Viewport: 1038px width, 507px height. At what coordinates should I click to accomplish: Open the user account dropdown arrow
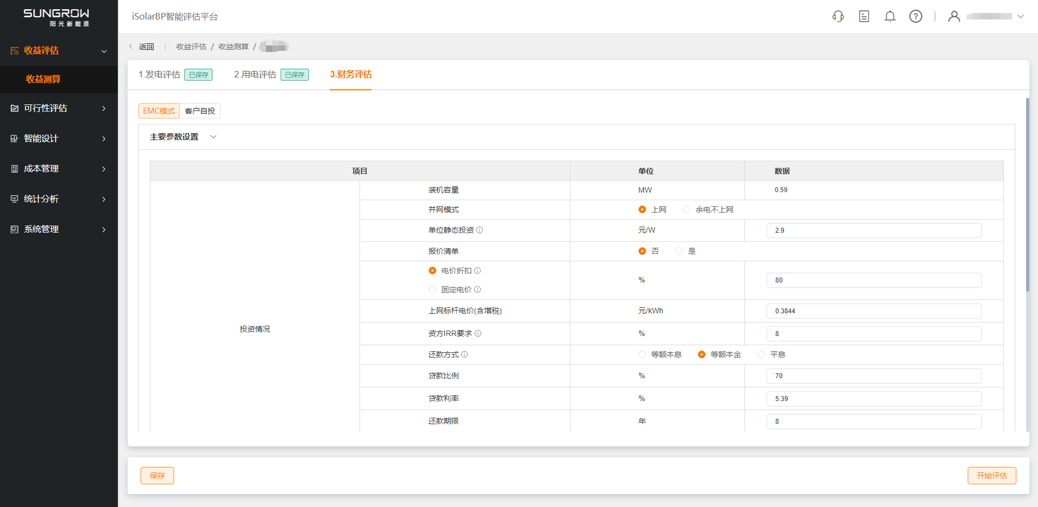(x=1021, y=16)
